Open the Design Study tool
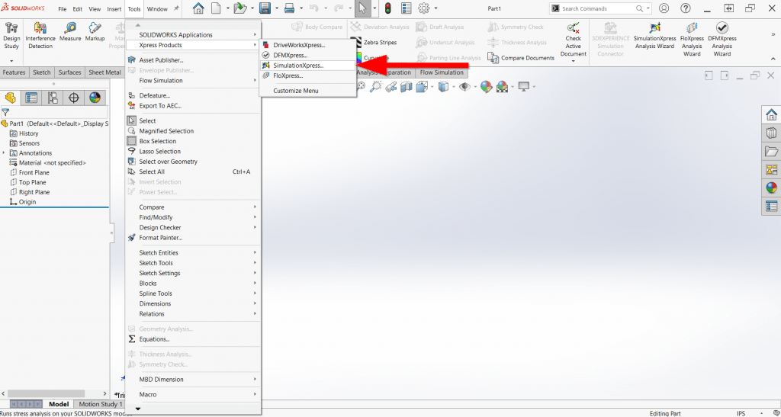The height and width of the screenshot is (417, 781). point(11,35)
